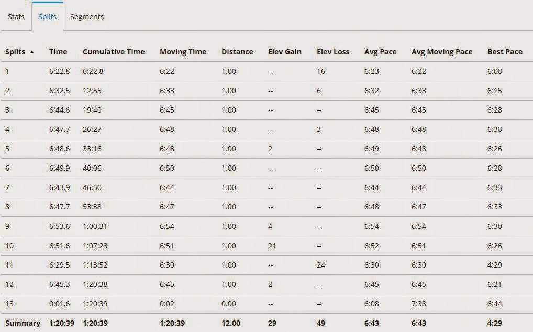Click the Avg Moving Pace header

point(442,52)
